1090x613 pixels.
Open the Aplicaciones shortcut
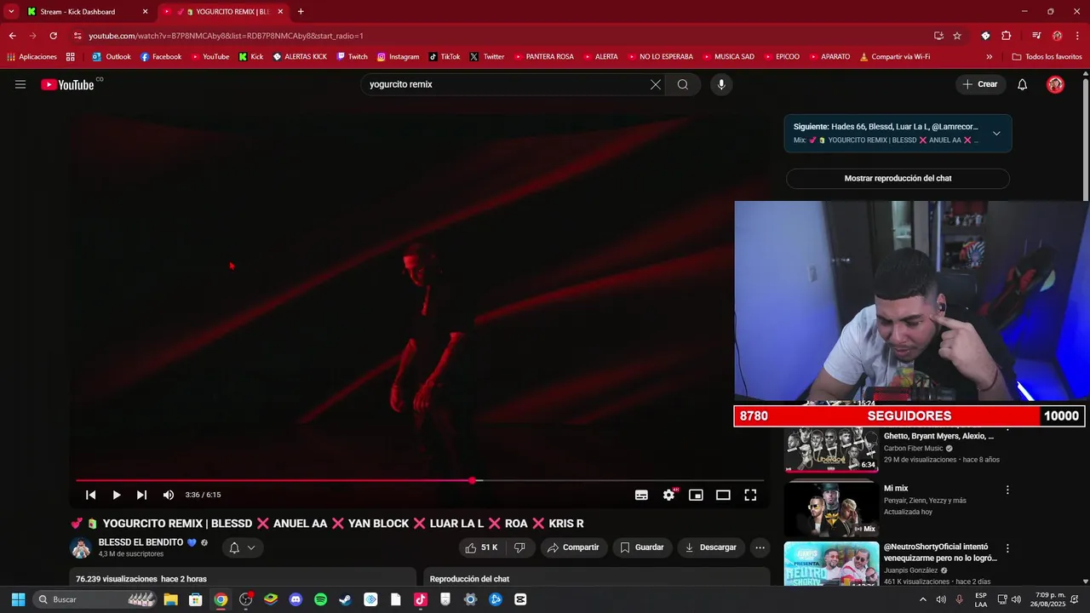[x=32, y=57]
